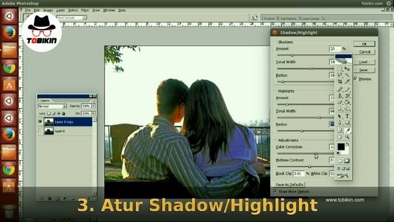394x222 pixels.
Task: Swap foreground and background colors
Action: point(347,144)
